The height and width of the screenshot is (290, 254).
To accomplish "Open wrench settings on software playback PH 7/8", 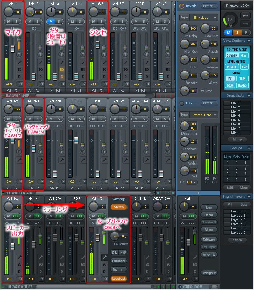I will coord(83,160).
